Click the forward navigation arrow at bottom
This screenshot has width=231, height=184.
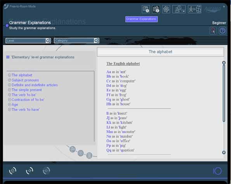coord(47,171)
